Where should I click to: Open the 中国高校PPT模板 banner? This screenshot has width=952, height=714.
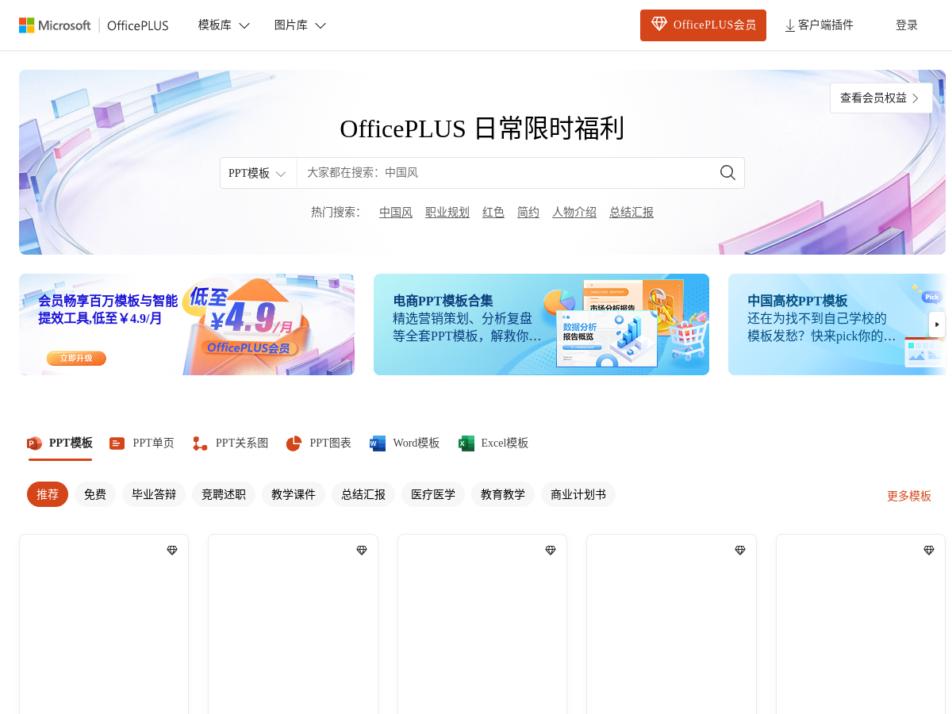(x=837, y=324)
